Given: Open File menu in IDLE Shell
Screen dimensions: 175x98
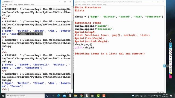Looking at the screenshot, I should point(3,5).
